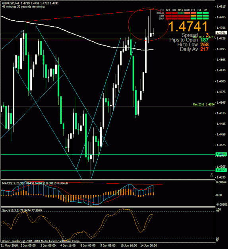Click the '14 Jun 00:00' time axis label
Viewport: 228px width, 249px height.
click(149, 245)
